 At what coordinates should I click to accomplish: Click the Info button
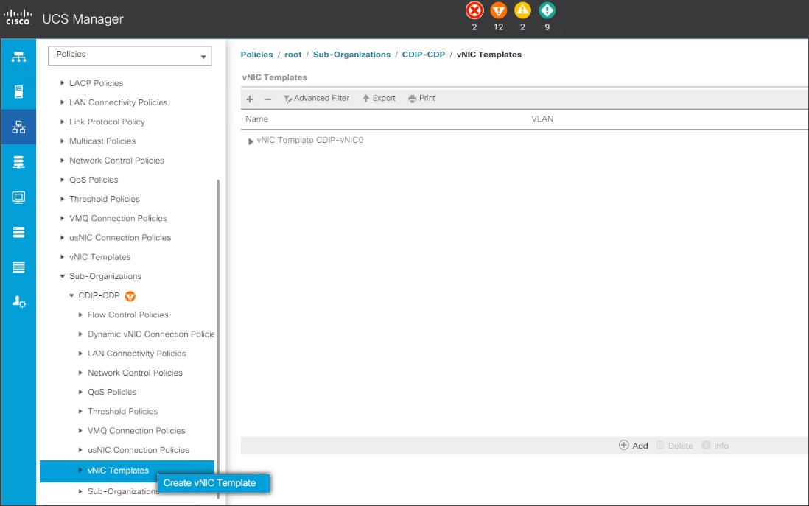click(715, 446)
